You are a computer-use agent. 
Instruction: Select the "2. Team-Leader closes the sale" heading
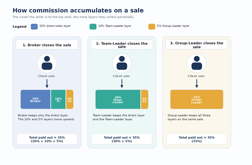pyautogui.click(x=122, y=45)
